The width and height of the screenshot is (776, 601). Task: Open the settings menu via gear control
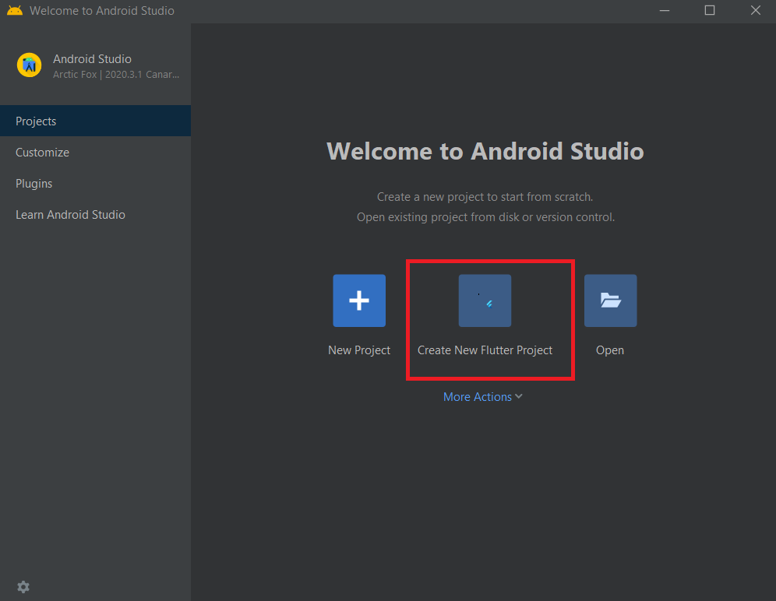pos(23,586)
